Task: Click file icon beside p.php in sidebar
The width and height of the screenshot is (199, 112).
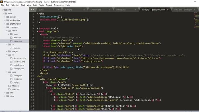Action: tap(12, 82)
